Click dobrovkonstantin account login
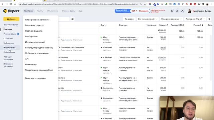 click(x=11, y=25)
